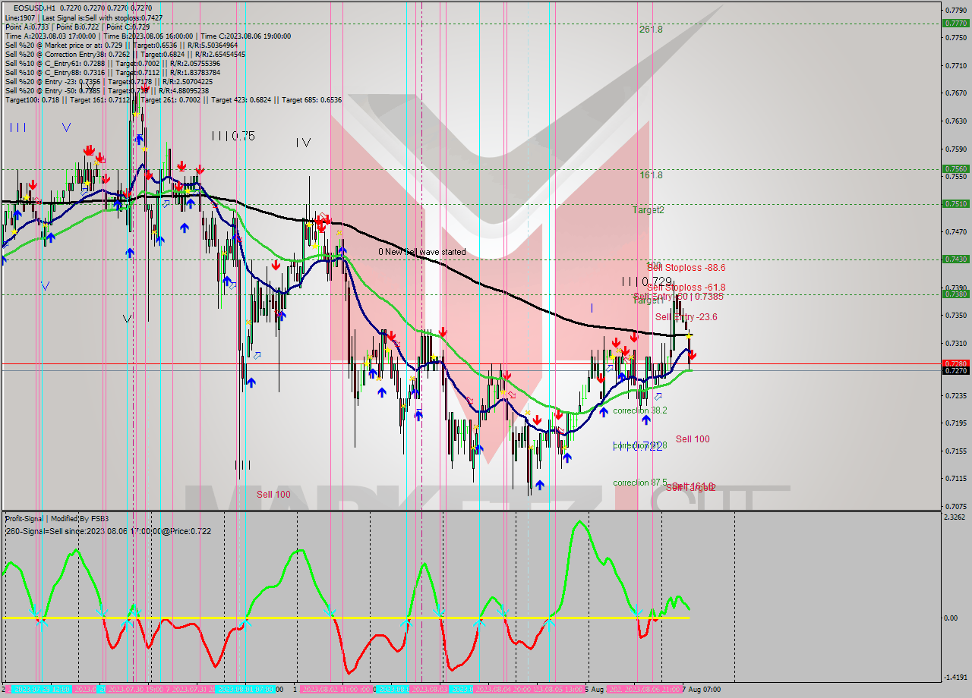Click the pink '2023.07.30 19:00' time marker
Screen dimensions: 972x698
pos(137,690)
